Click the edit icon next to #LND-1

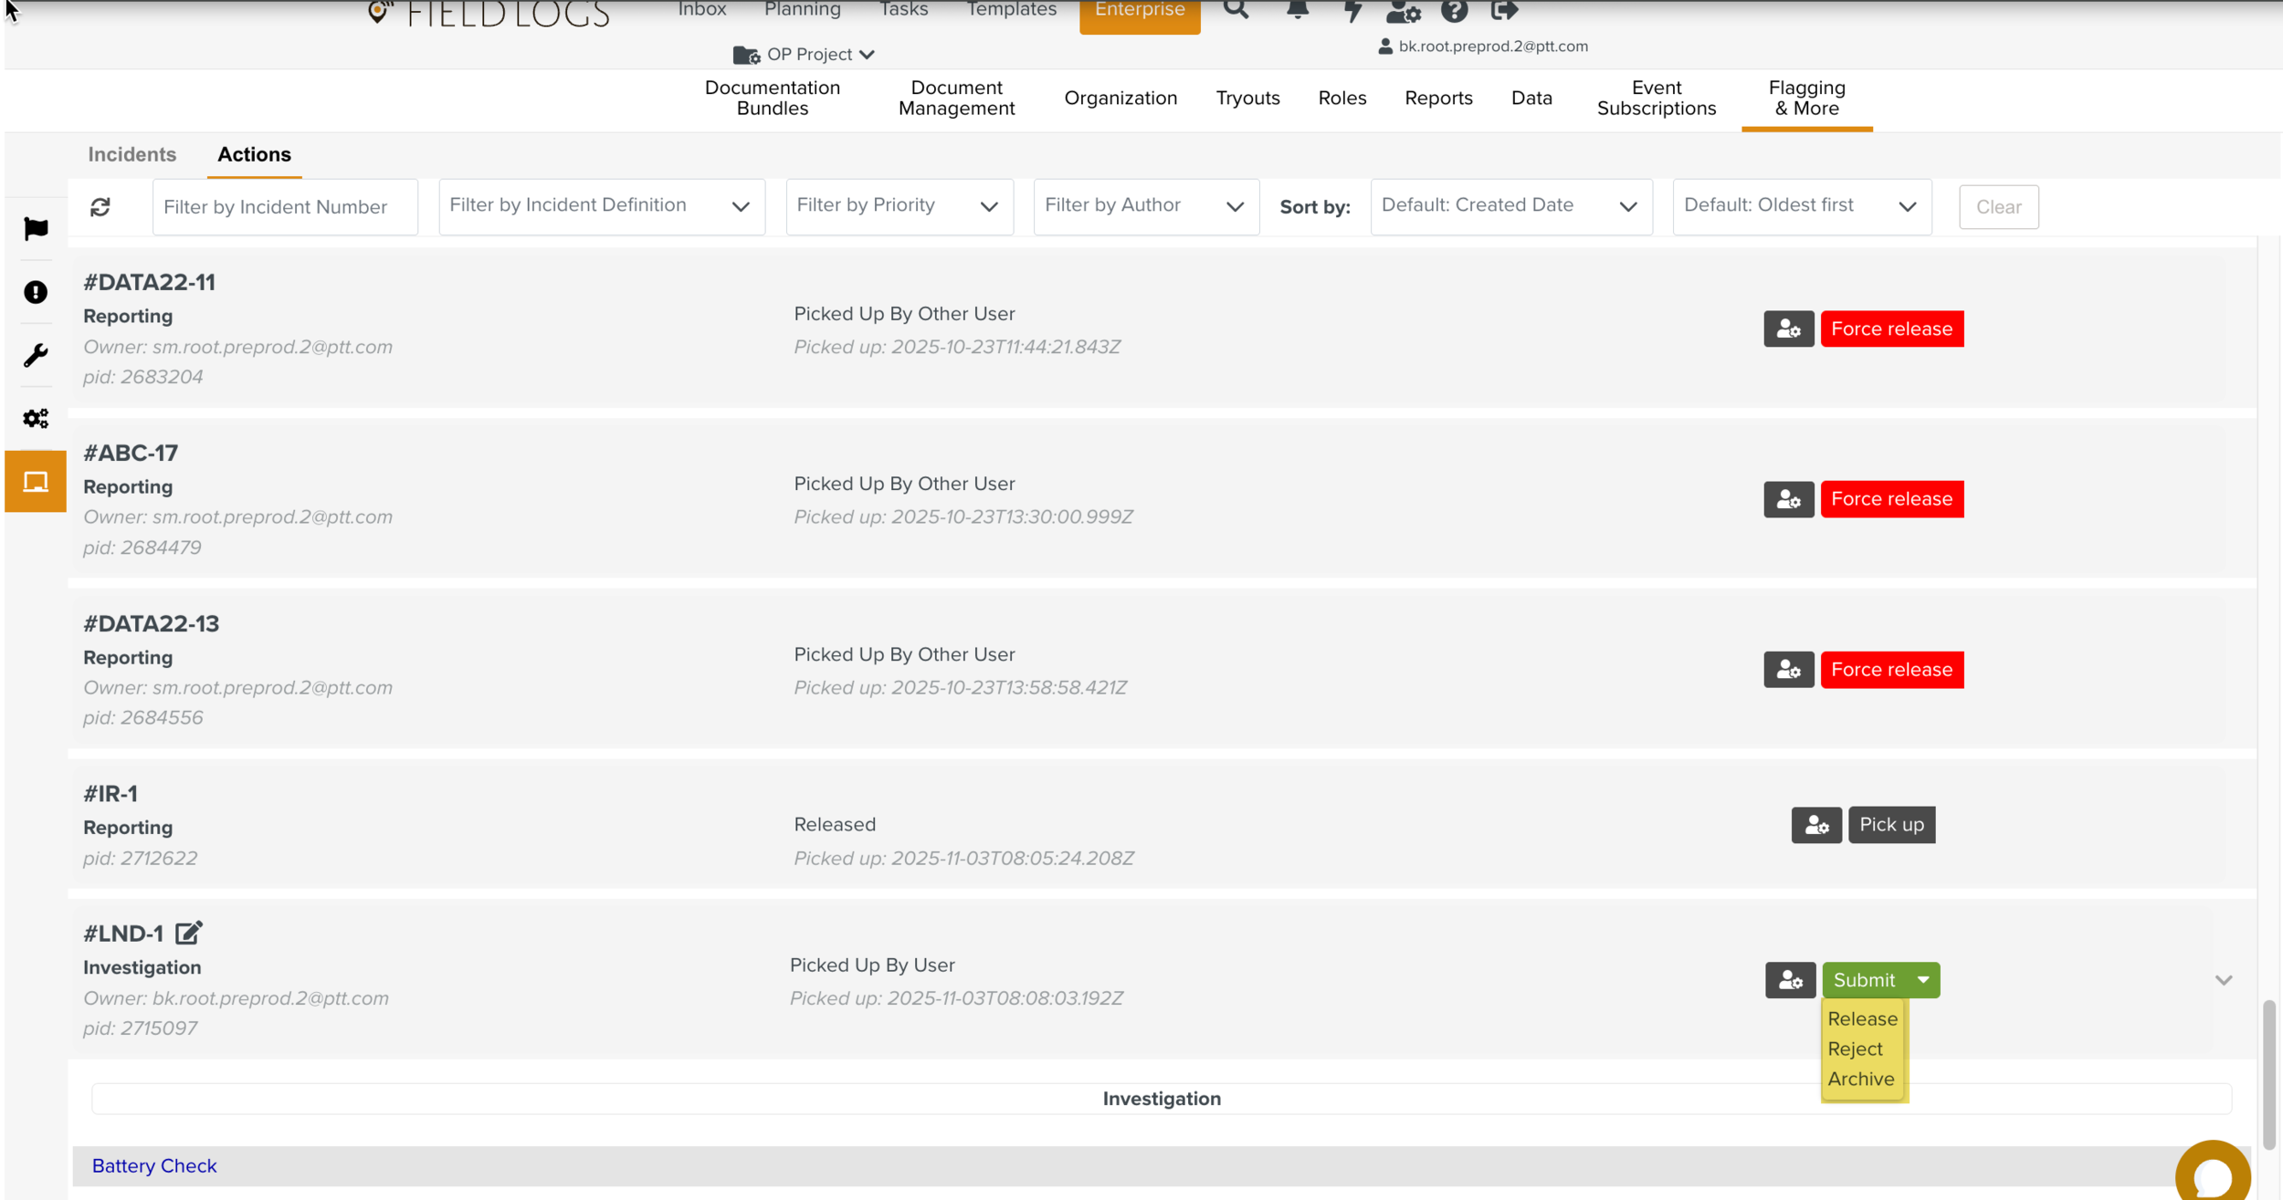click(188, 933)
